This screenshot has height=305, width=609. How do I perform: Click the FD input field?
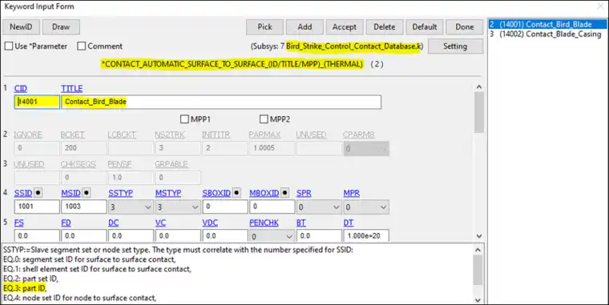(84, 235)
